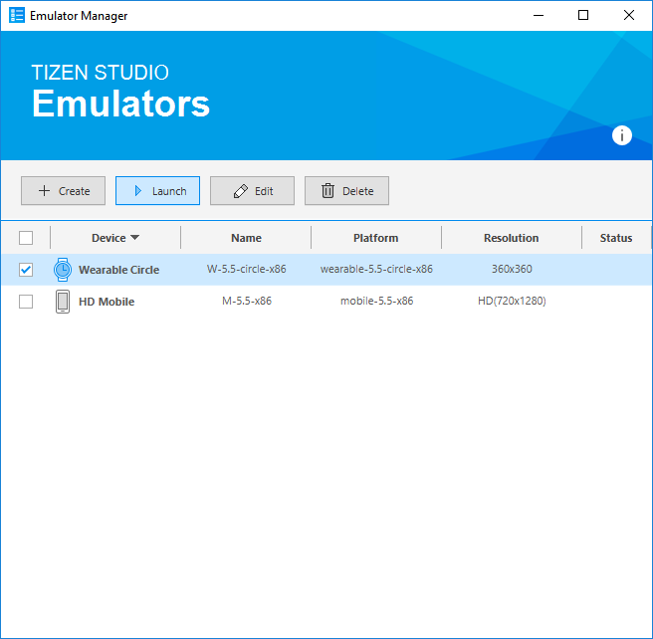This screenshot has width=653, height=639.
Task: Check the HD Mobile checkbox
Action: [x=26, y=302]
